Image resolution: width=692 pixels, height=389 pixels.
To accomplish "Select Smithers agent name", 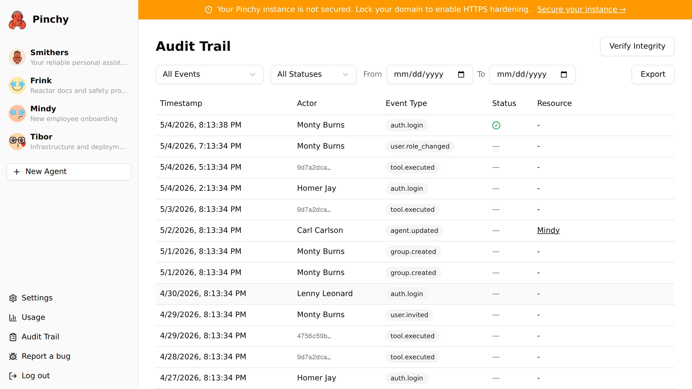I will (x=49, y=52).
